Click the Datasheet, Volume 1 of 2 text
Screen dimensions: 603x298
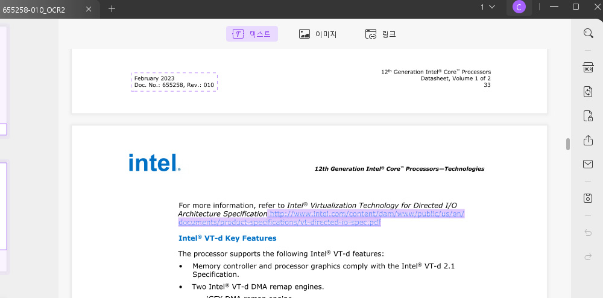(x=455, y=78)
